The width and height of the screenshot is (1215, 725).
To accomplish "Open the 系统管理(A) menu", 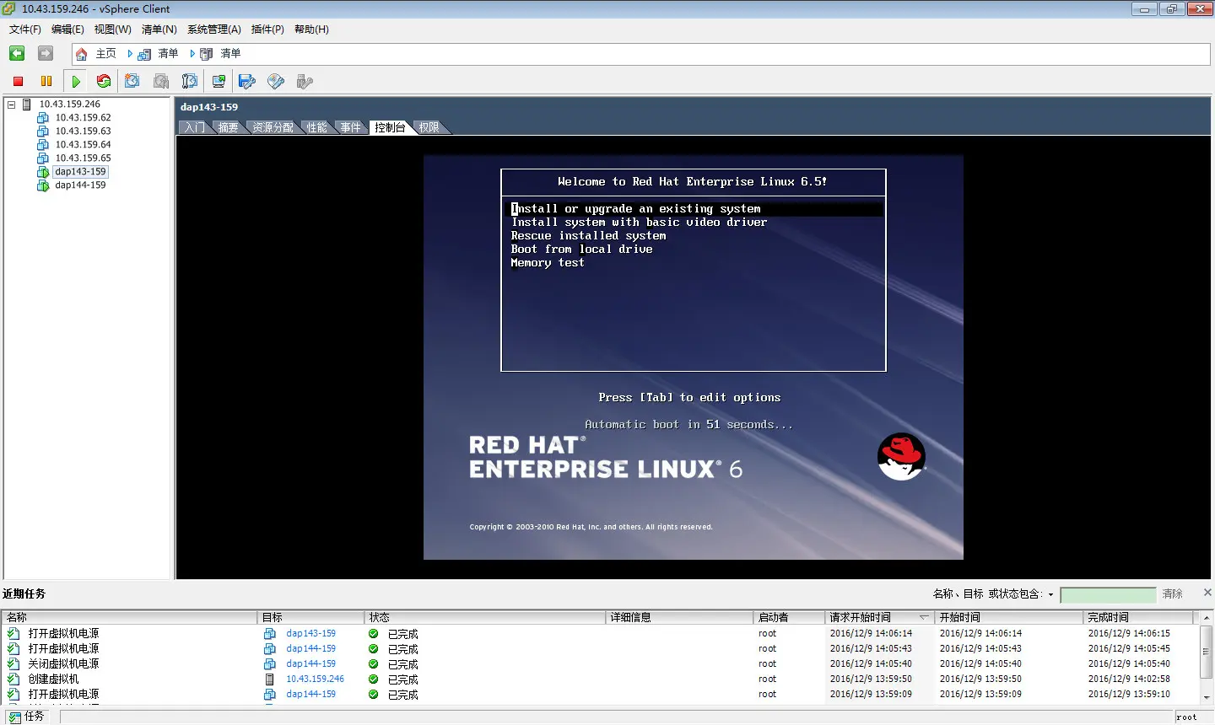I will (214, 30).
